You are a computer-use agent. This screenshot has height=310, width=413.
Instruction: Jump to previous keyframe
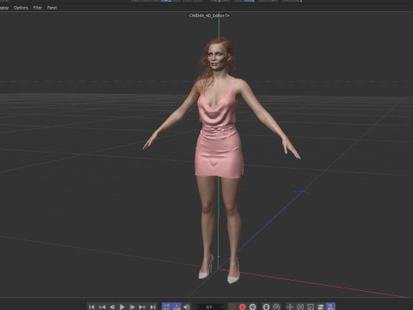pyautogui.click(x=102, y=307)
